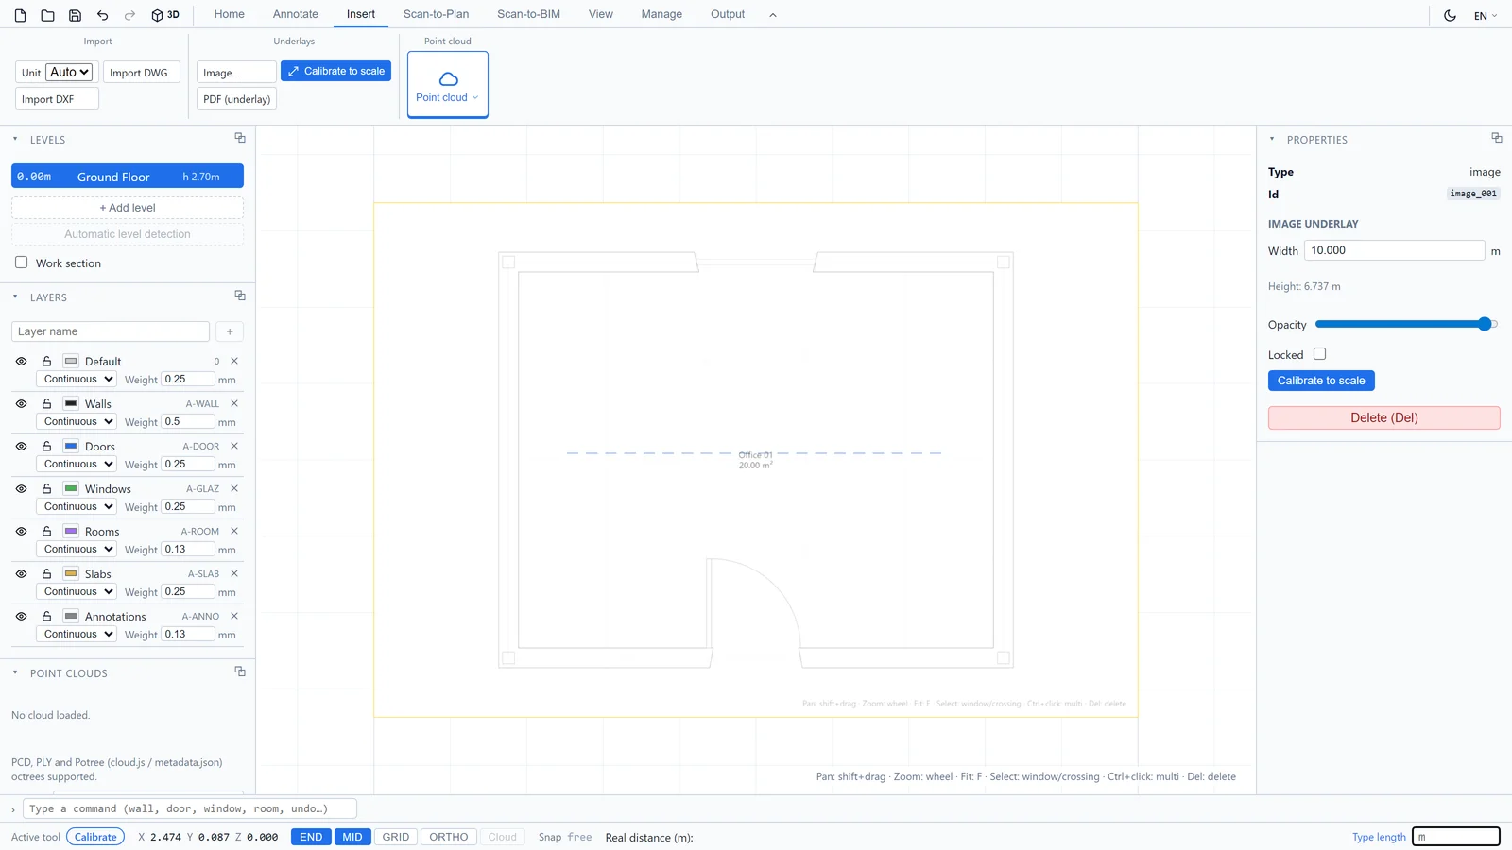Open the EN language selector

click(1486, 16)
